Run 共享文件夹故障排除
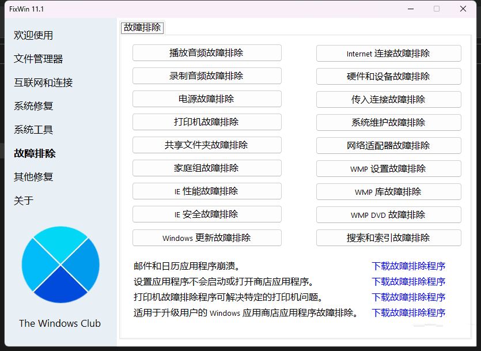481x351 pixels. (x=207, y=145)
